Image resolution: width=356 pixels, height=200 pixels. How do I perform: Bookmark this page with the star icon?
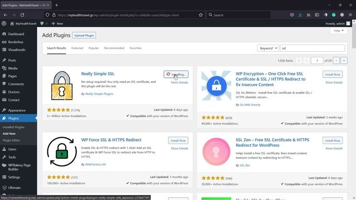tap(201, 15)
